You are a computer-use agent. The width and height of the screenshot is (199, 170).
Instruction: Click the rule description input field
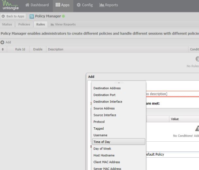172,94
